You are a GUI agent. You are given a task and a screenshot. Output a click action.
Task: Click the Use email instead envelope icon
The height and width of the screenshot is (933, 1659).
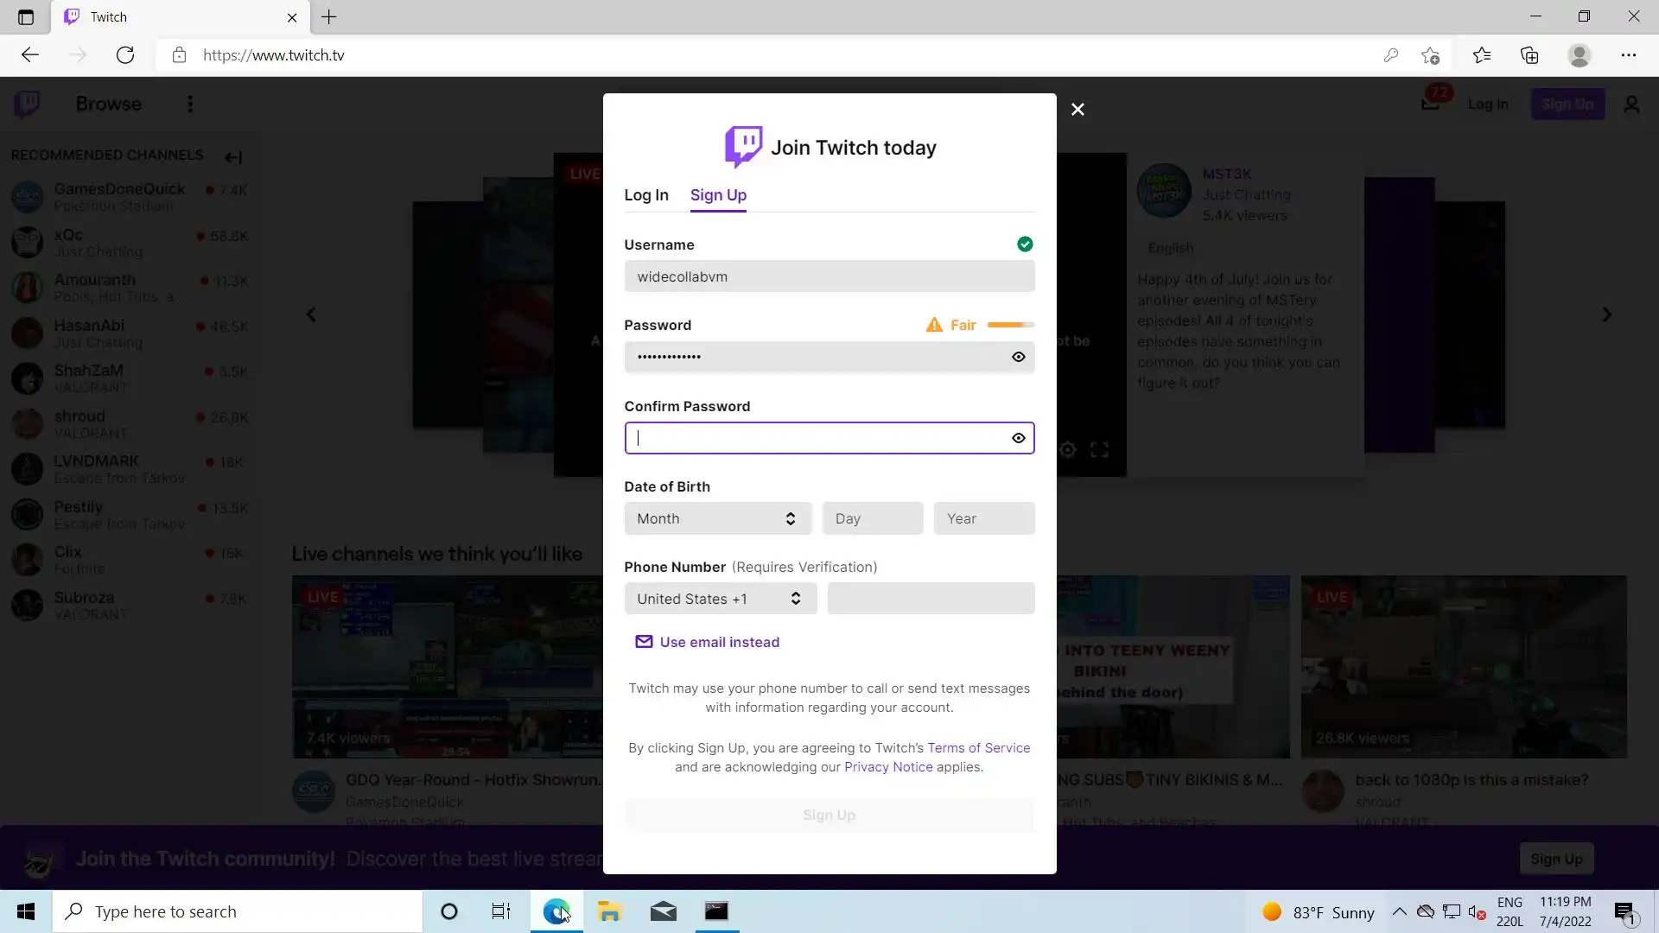644,642
